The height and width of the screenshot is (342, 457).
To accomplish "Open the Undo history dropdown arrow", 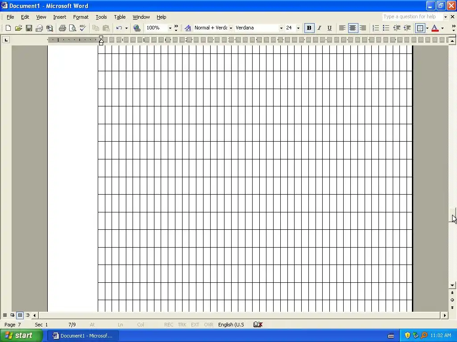I will tap(126, 28).
